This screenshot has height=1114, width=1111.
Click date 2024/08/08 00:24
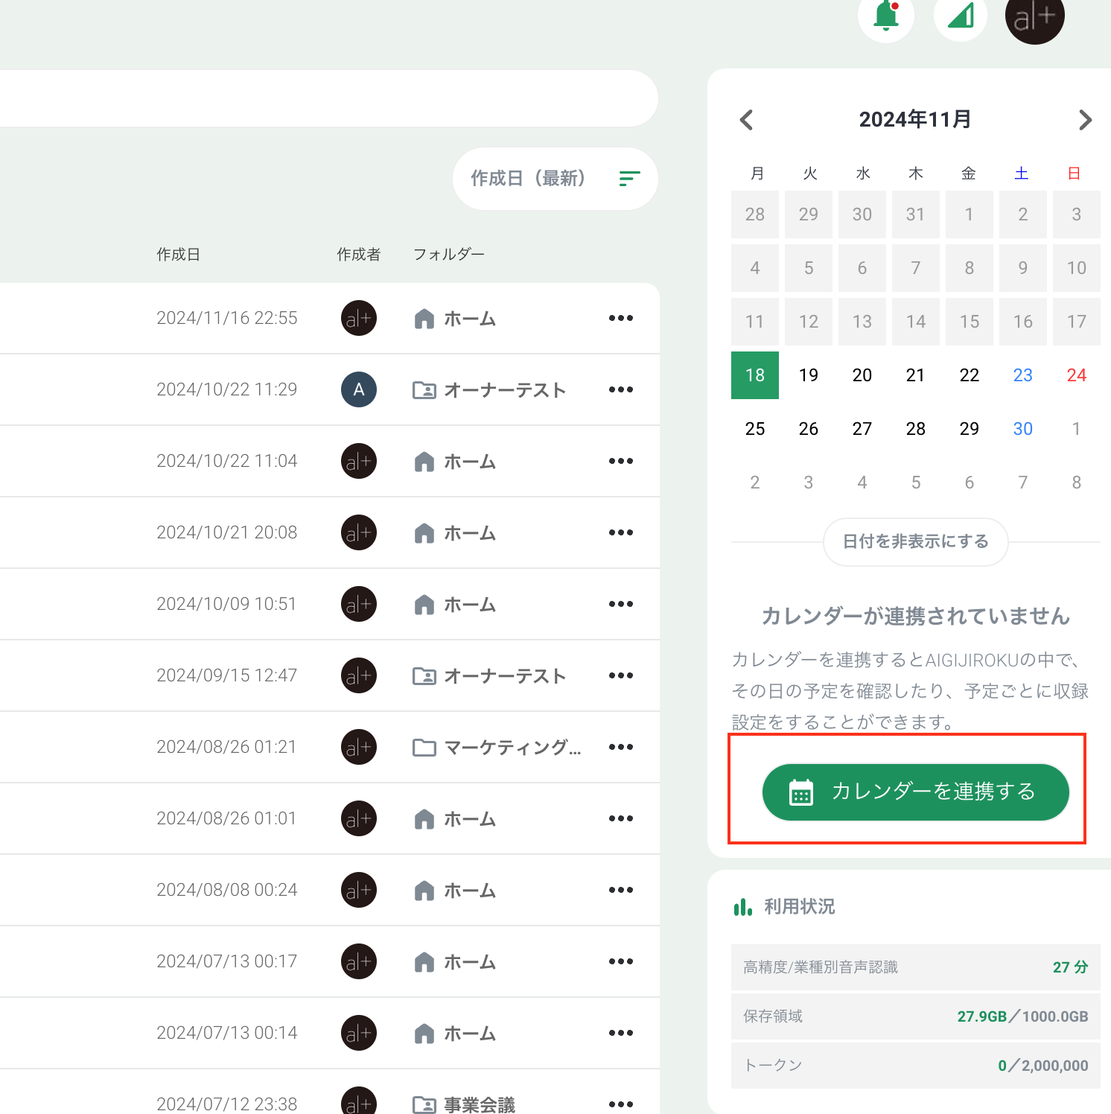click(x=226, y=890)
